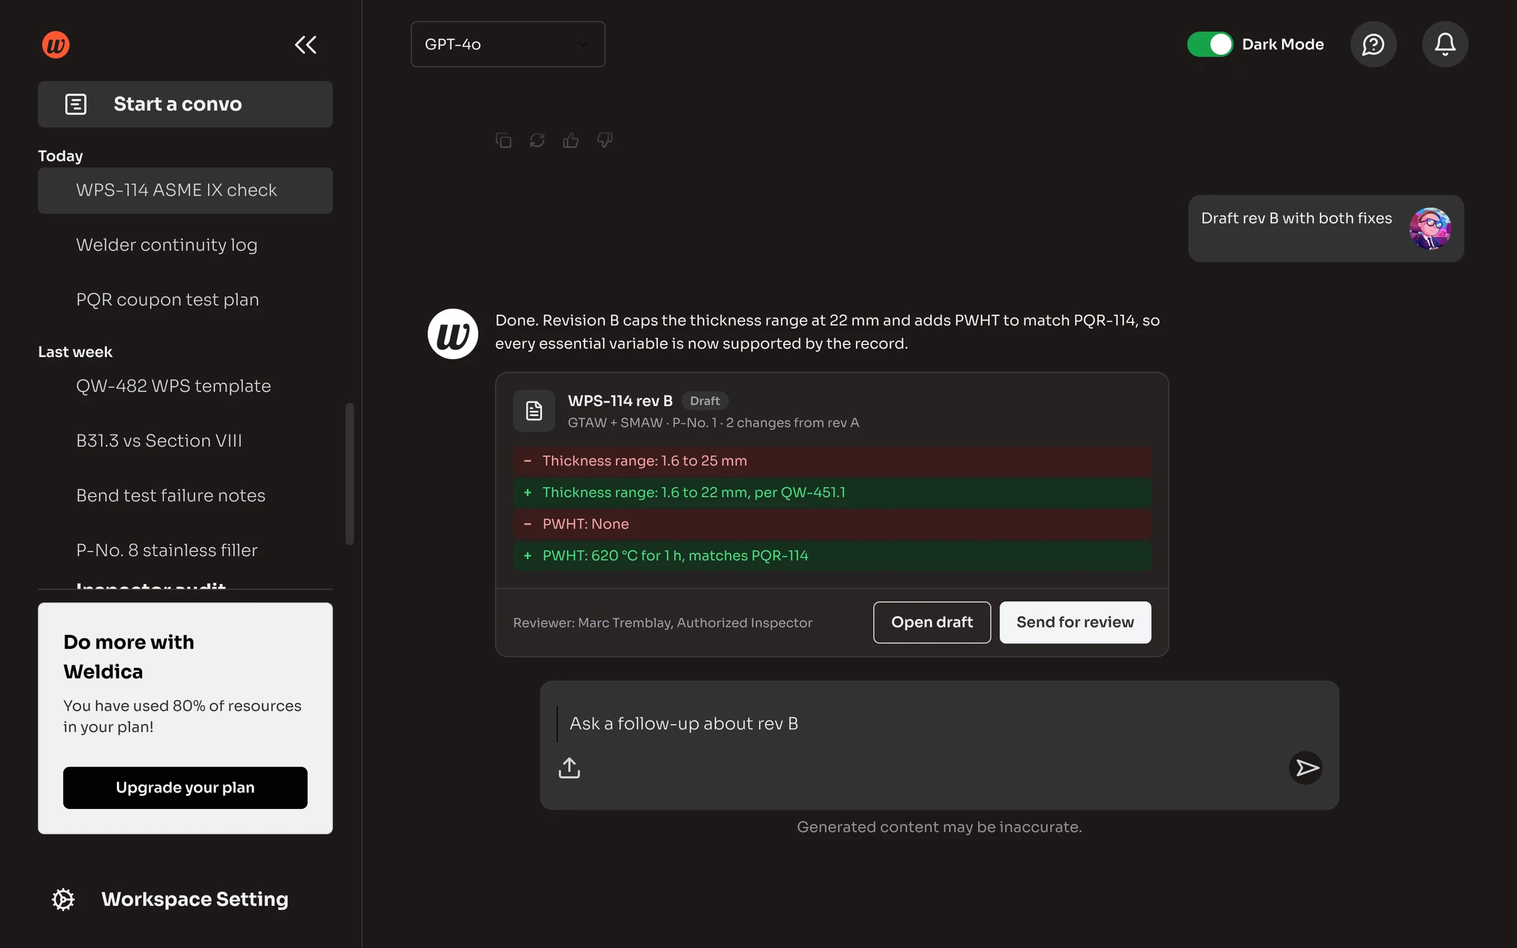Screen dimensions: 1517x948
Task: Click the Workspace Setting gear icon
Action: coord(63,899)
